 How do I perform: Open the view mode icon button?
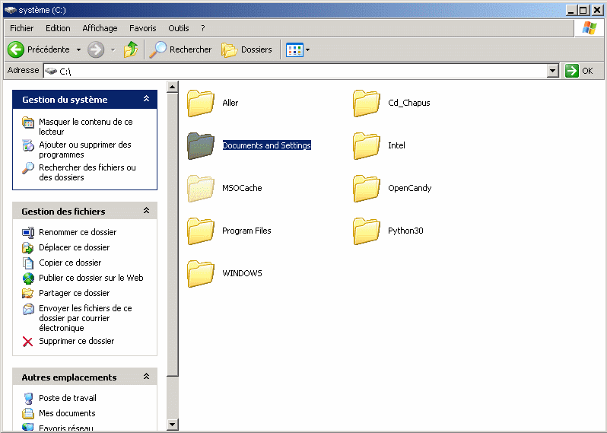pos(294,50)
